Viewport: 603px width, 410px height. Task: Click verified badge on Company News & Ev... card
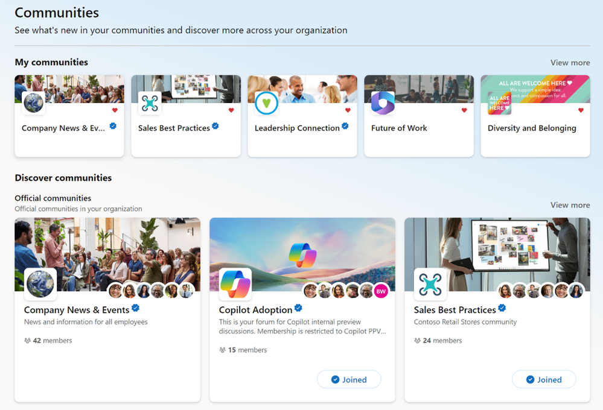tap(113, 125)
